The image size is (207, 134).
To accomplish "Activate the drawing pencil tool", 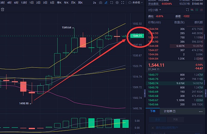I will pos(106,3).
